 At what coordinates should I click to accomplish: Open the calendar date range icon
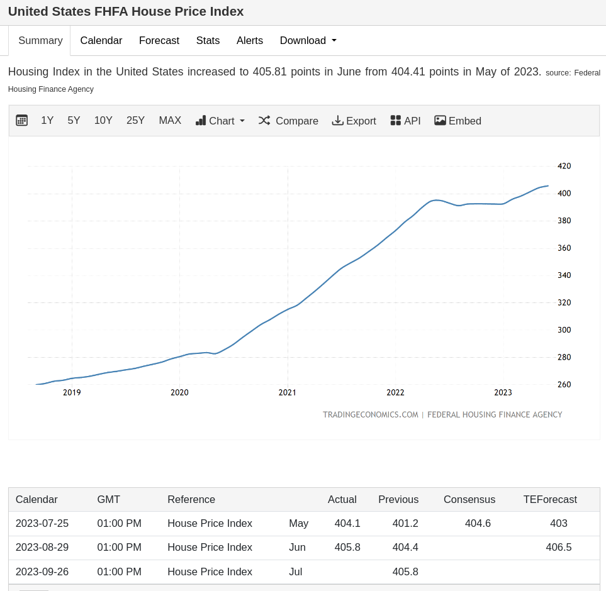pyautogui.click(x=21, y=121)
